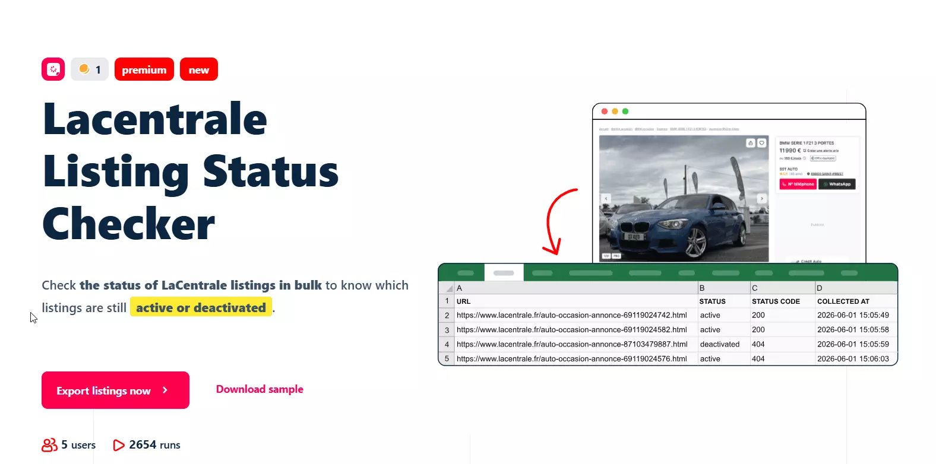936x464 pixels.
Task: Select column B header
Action: [x=723, y=288]
